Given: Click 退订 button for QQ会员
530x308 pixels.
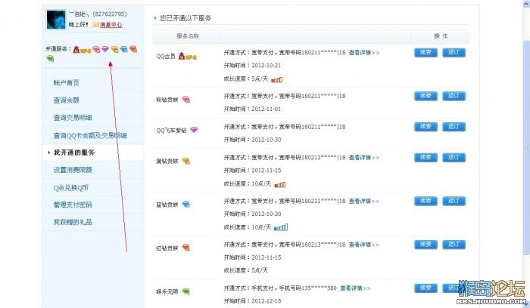Looking at the screenshot, I should tap(454, 53).
